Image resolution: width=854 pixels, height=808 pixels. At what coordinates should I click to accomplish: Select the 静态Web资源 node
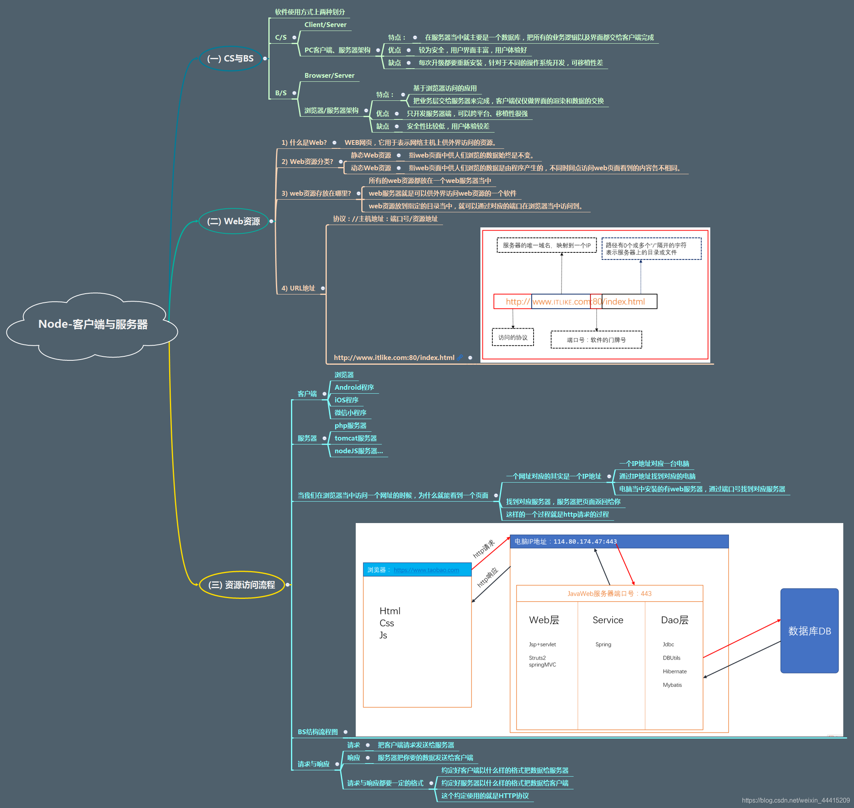coord(371,156)
